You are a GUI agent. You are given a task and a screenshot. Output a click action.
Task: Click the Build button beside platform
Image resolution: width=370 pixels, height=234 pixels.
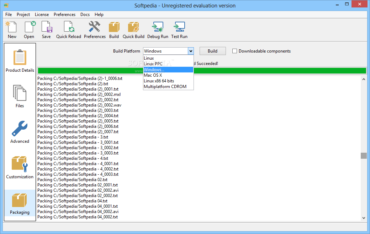click(x=213, y=51)
